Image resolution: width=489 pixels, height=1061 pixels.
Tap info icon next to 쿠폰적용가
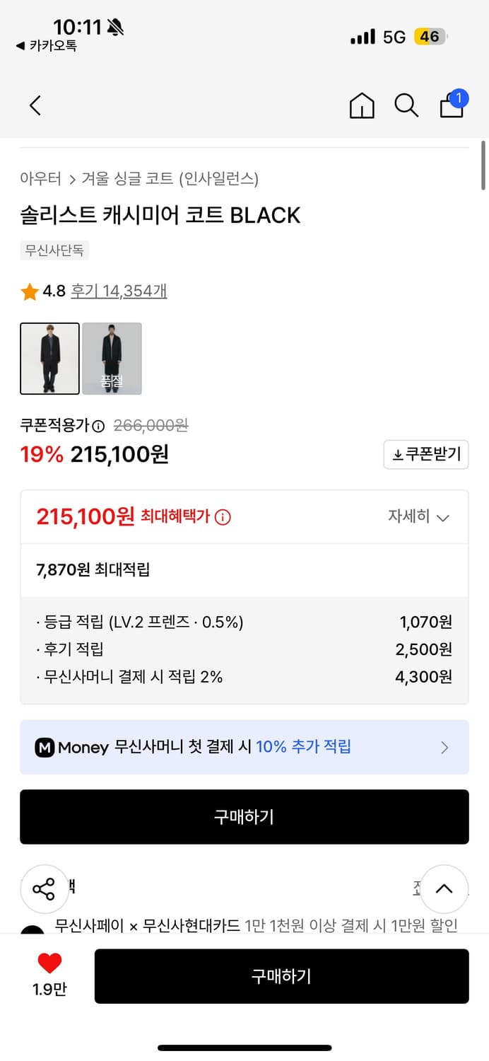tap(98, 426)
